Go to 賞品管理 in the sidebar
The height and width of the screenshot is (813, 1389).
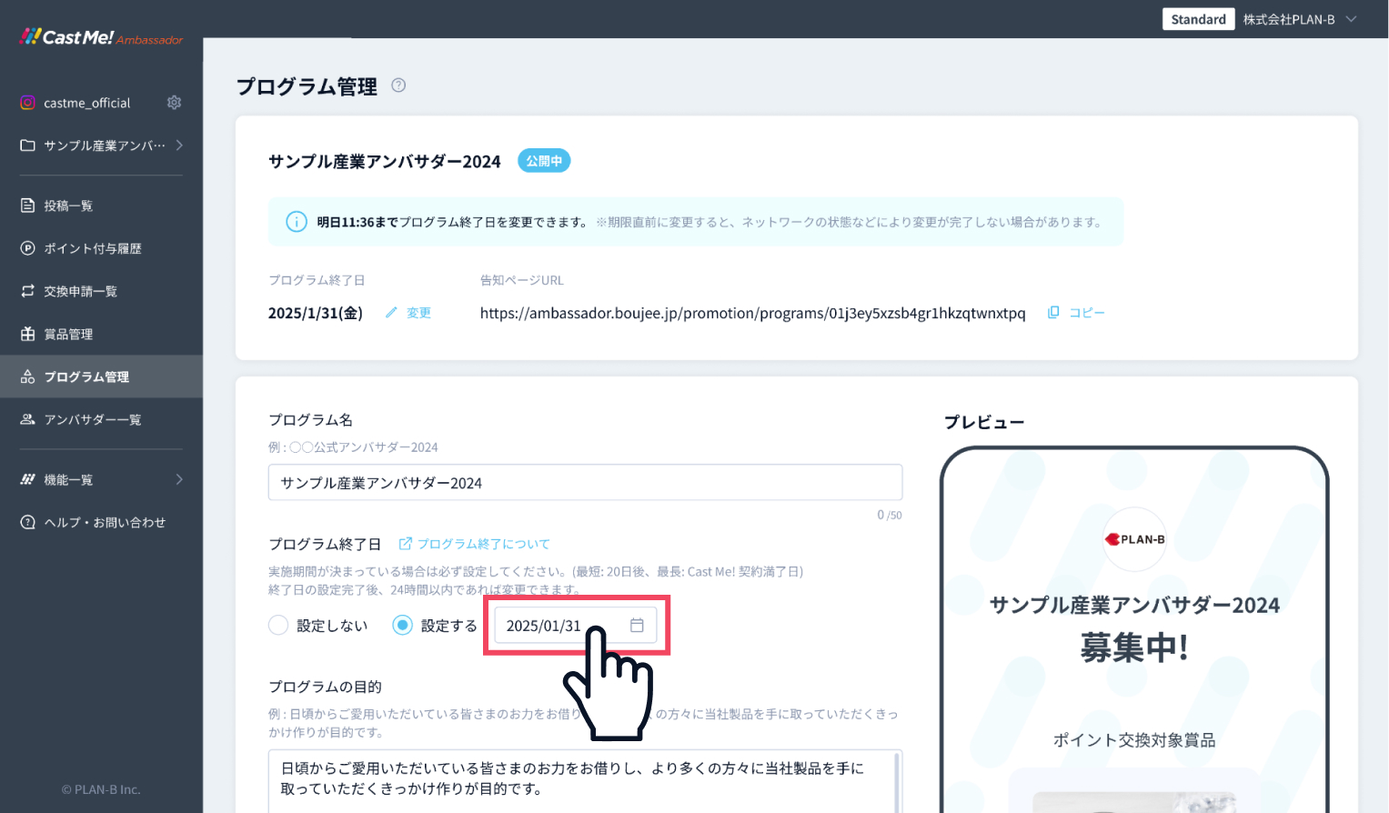[x=68, y=334]
